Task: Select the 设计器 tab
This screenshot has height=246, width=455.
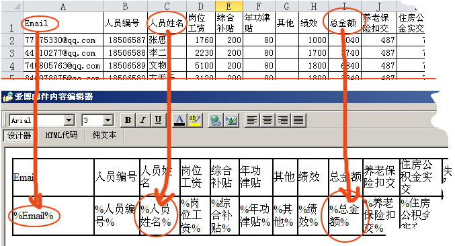Action: click(x=19, y=136)
